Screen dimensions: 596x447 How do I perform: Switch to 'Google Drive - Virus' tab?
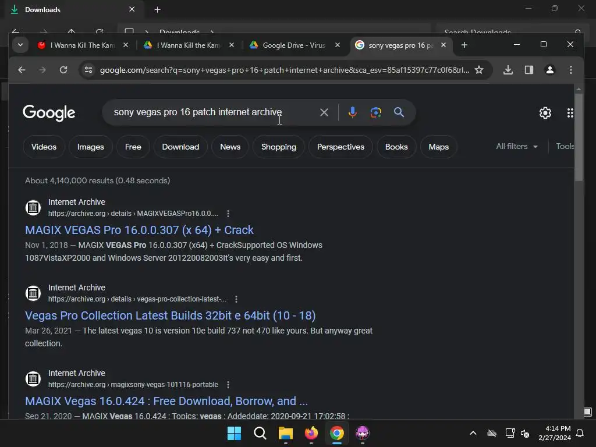pyautogui.click(x=294, y=45)
